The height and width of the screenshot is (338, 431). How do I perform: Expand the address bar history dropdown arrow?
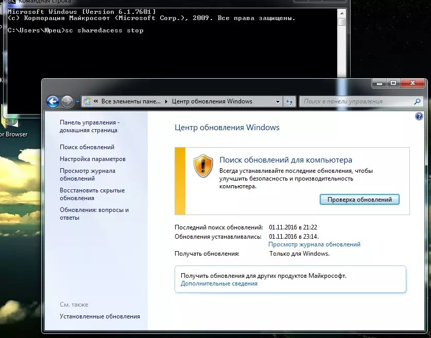pyautogui.click(x=278, y=101)
